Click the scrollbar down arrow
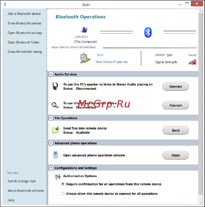This screenshot has height=207, width=205. 200,202
